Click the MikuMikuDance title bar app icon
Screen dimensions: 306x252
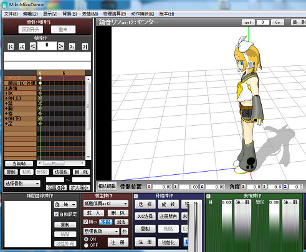[x=4, y=4]
